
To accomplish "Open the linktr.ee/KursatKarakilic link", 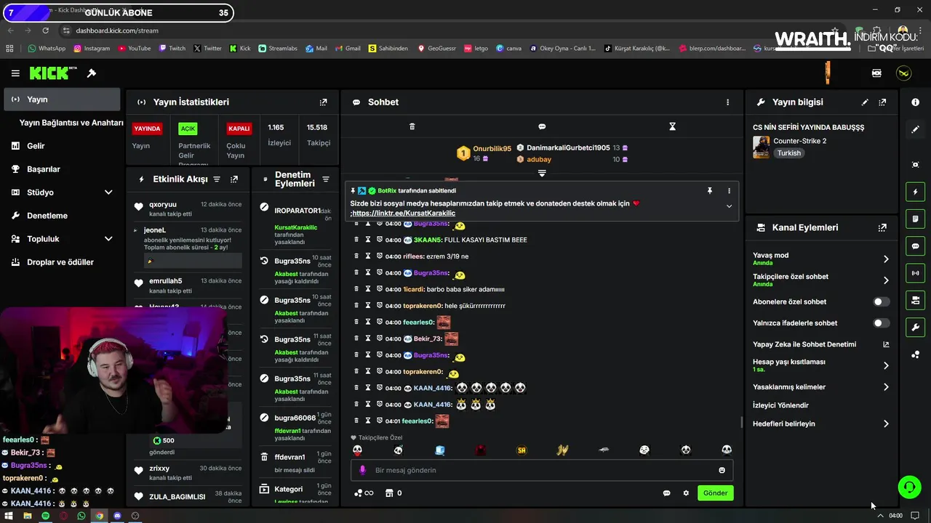I will [404, 214].
